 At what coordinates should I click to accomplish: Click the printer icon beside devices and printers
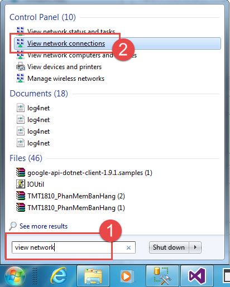[x=21, y=67]
